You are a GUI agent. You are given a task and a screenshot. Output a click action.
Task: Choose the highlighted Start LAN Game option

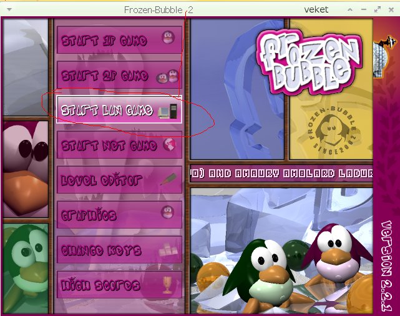[x=119, y=110]
